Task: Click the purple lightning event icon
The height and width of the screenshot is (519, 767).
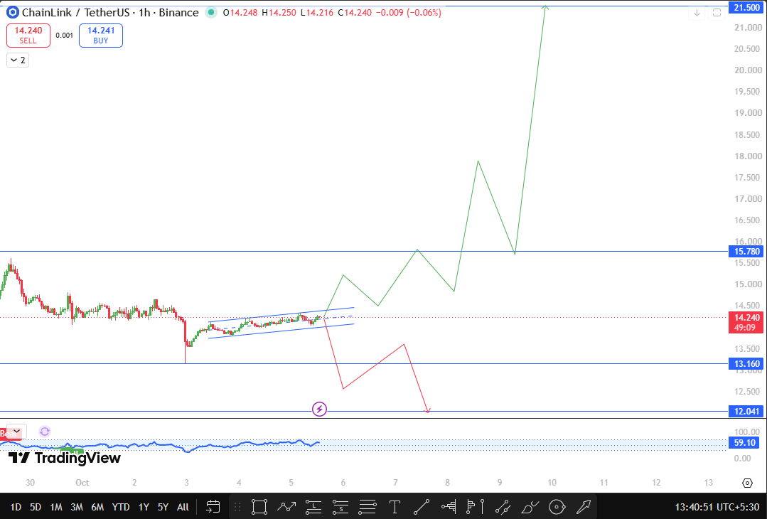Action: 319,409
